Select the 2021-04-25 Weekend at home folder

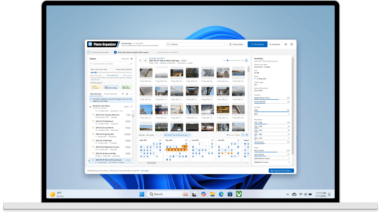[111, 148]
